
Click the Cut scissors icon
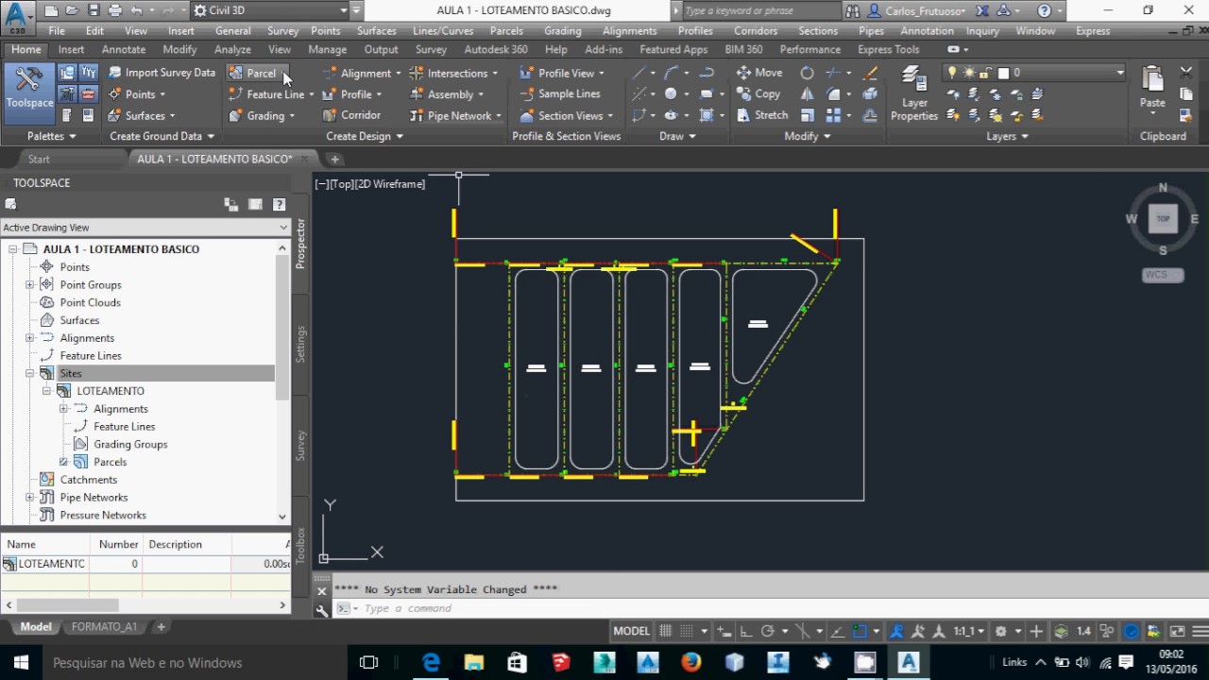tap(1186, 73)
